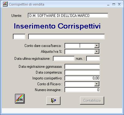Click the 'Data competenza:' label
Screen dimensions: 124x115
[49, 72]
